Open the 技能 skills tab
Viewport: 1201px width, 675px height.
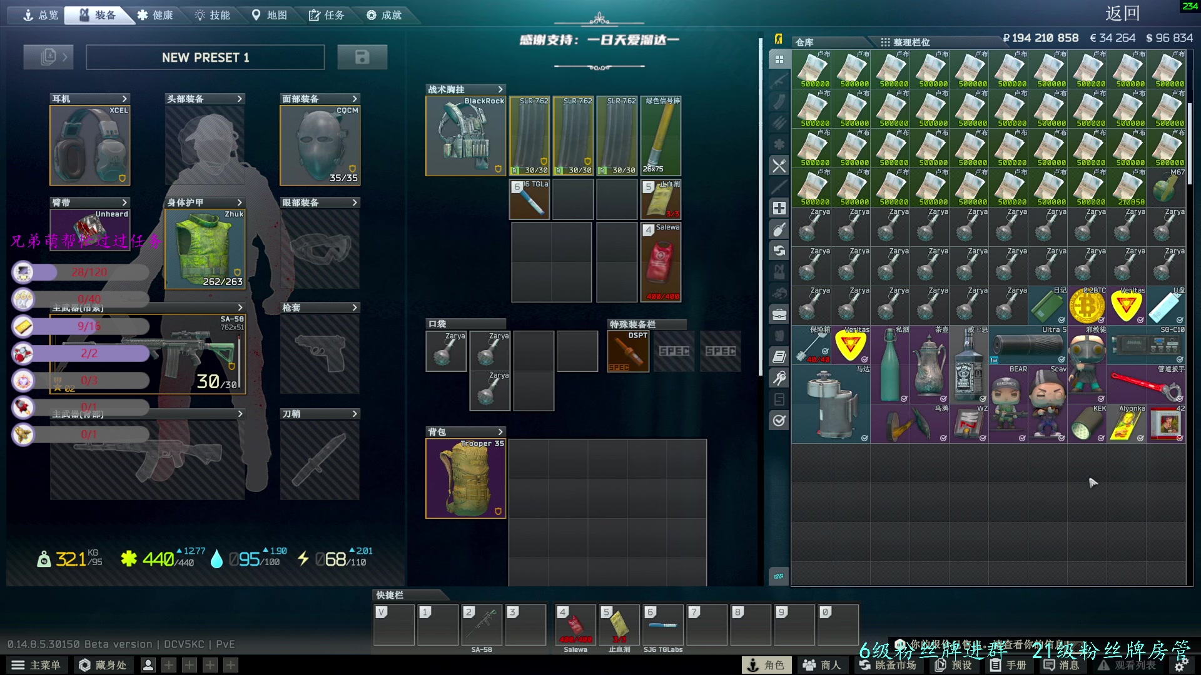click(x=213, y=15)
